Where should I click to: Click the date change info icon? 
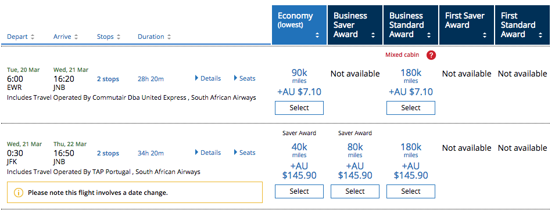tap(19, 193)
